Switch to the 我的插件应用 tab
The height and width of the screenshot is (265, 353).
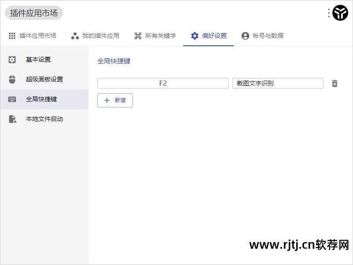95,36
